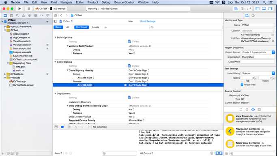Open the Xcode menu
The width and height of the screenshot is (277, 156).
(15, 2)
